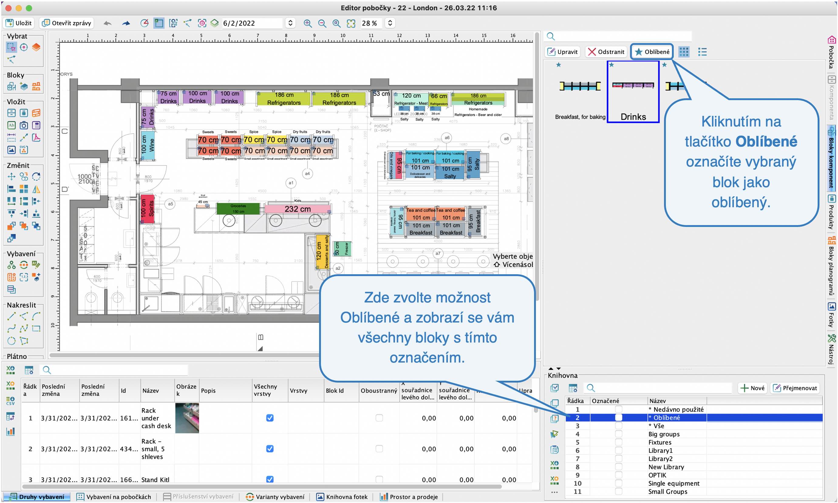Click the zoom out magnifier icon
The height and width of the screenshot is (503, 838).
[x=322, y=23]
